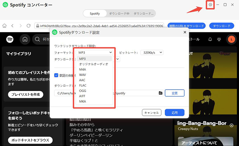Reload the page with refresh icon

29,26
